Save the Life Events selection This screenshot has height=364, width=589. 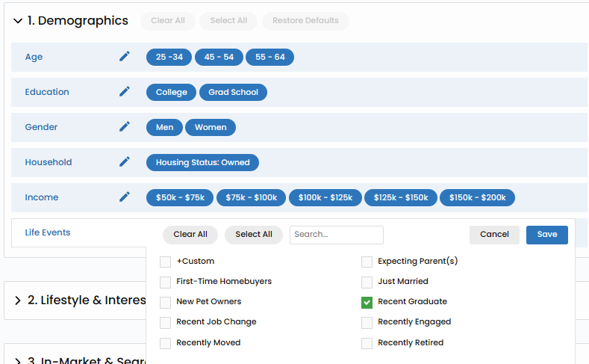pyautogui.click(x=546, y=235)
